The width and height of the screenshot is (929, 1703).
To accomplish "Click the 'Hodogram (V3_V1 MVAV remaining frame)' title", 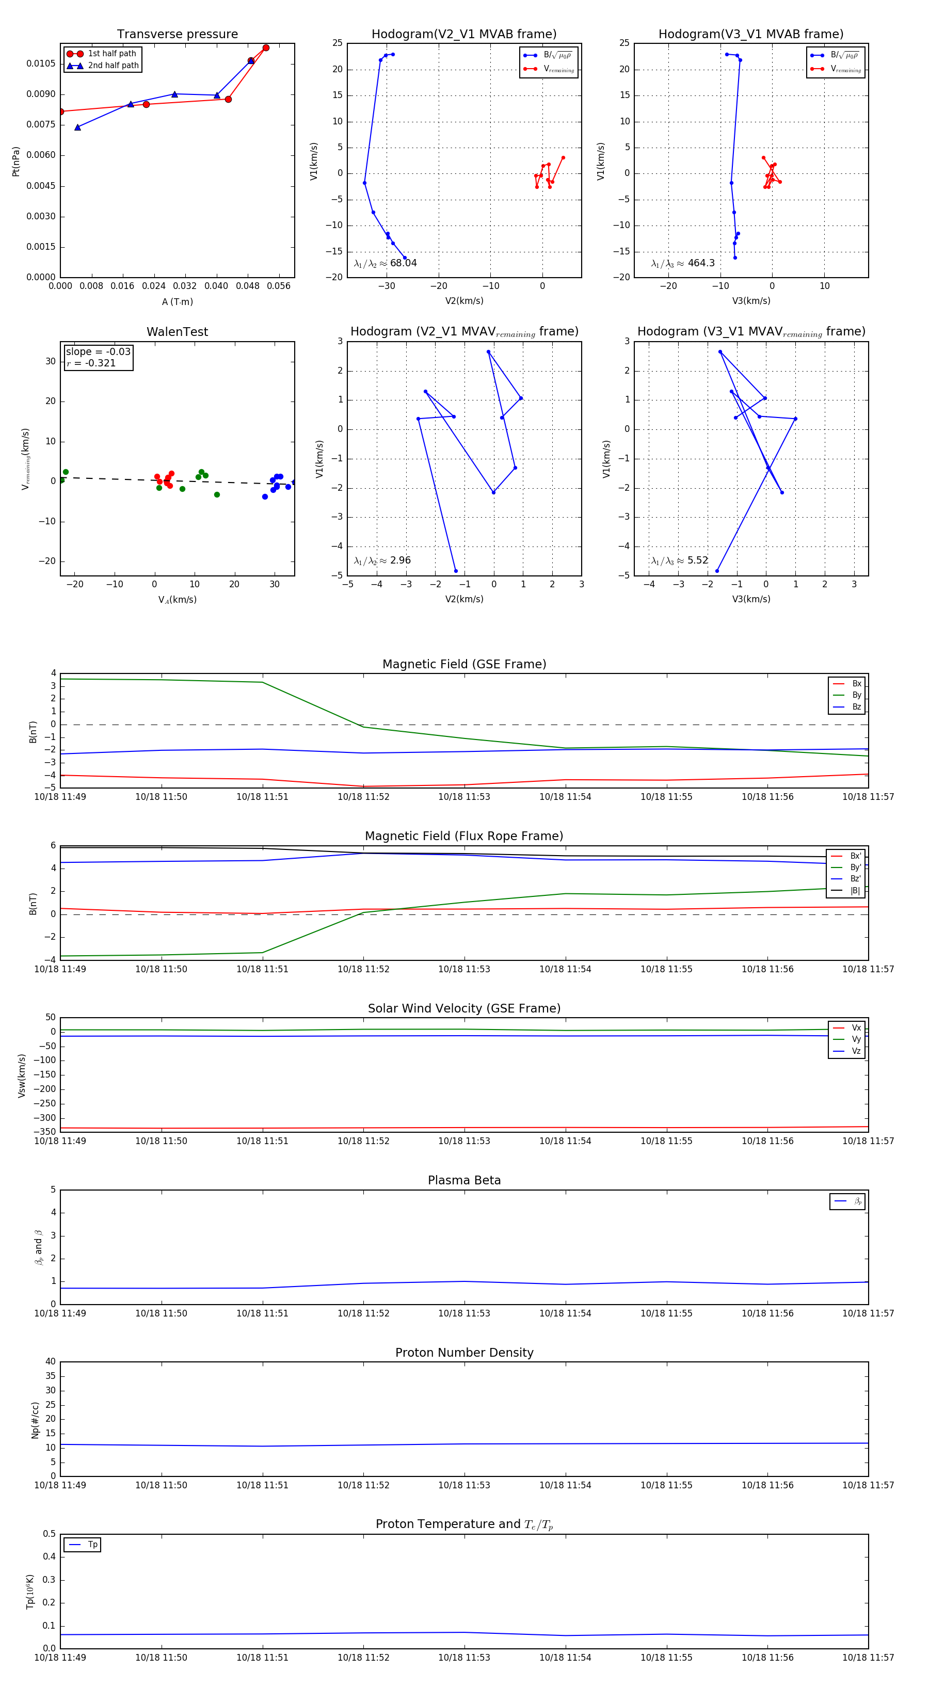I will (751, 332).
